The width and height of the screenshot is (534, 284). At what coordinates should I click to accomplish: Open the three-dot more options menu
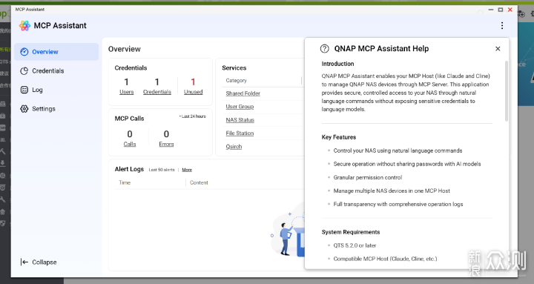coord(502,25)
